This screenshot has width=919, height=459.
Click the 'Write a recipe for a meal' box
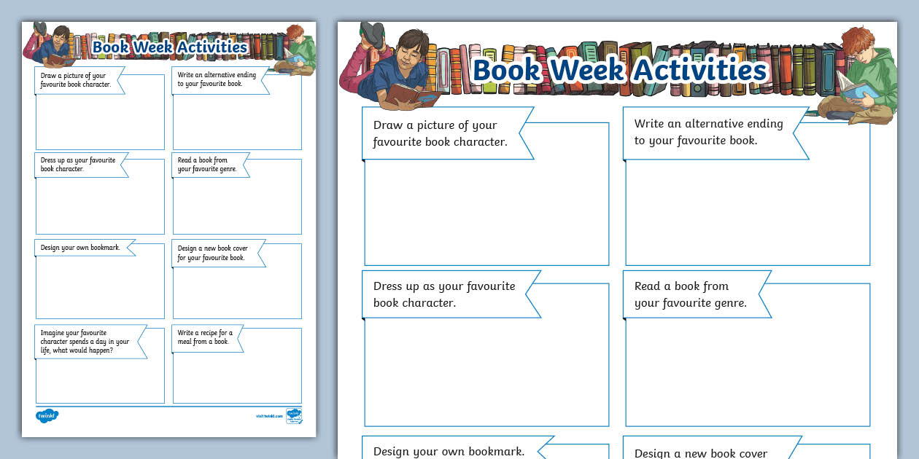(237, 364)
